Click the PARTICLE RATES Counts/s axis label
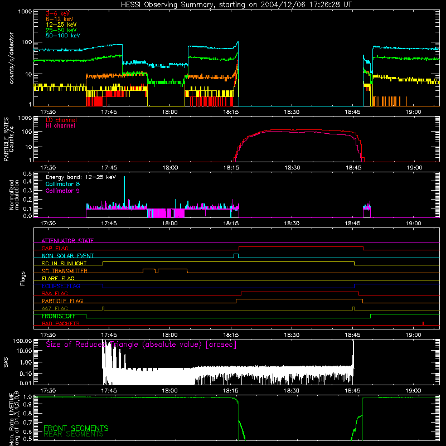 click(x=8, y=139)
